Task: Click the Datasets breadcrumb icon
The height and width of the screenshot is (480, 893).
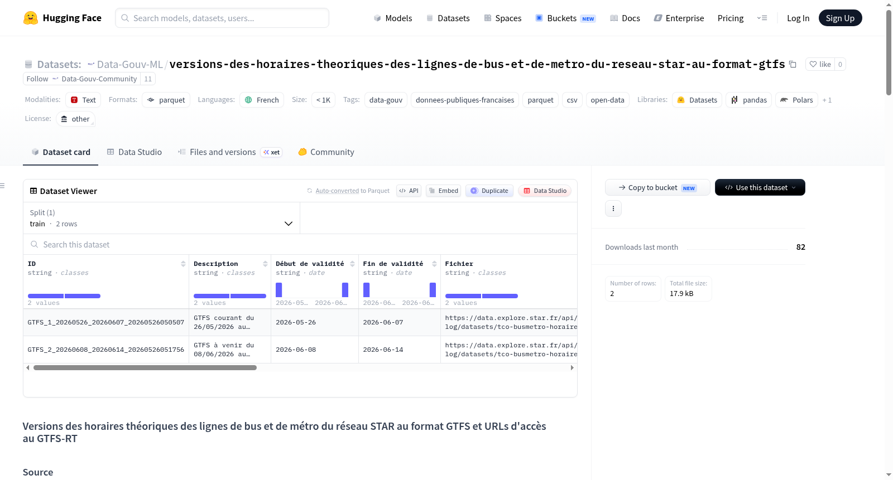Action: [x=28, y=64]
